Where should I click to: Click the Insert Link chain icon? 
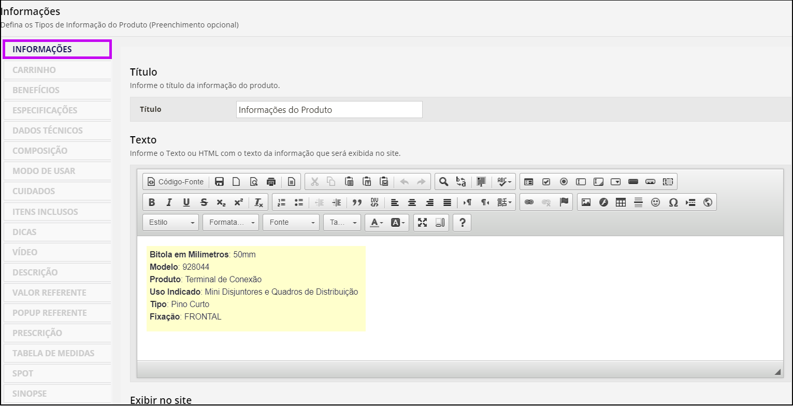(529, 202)
